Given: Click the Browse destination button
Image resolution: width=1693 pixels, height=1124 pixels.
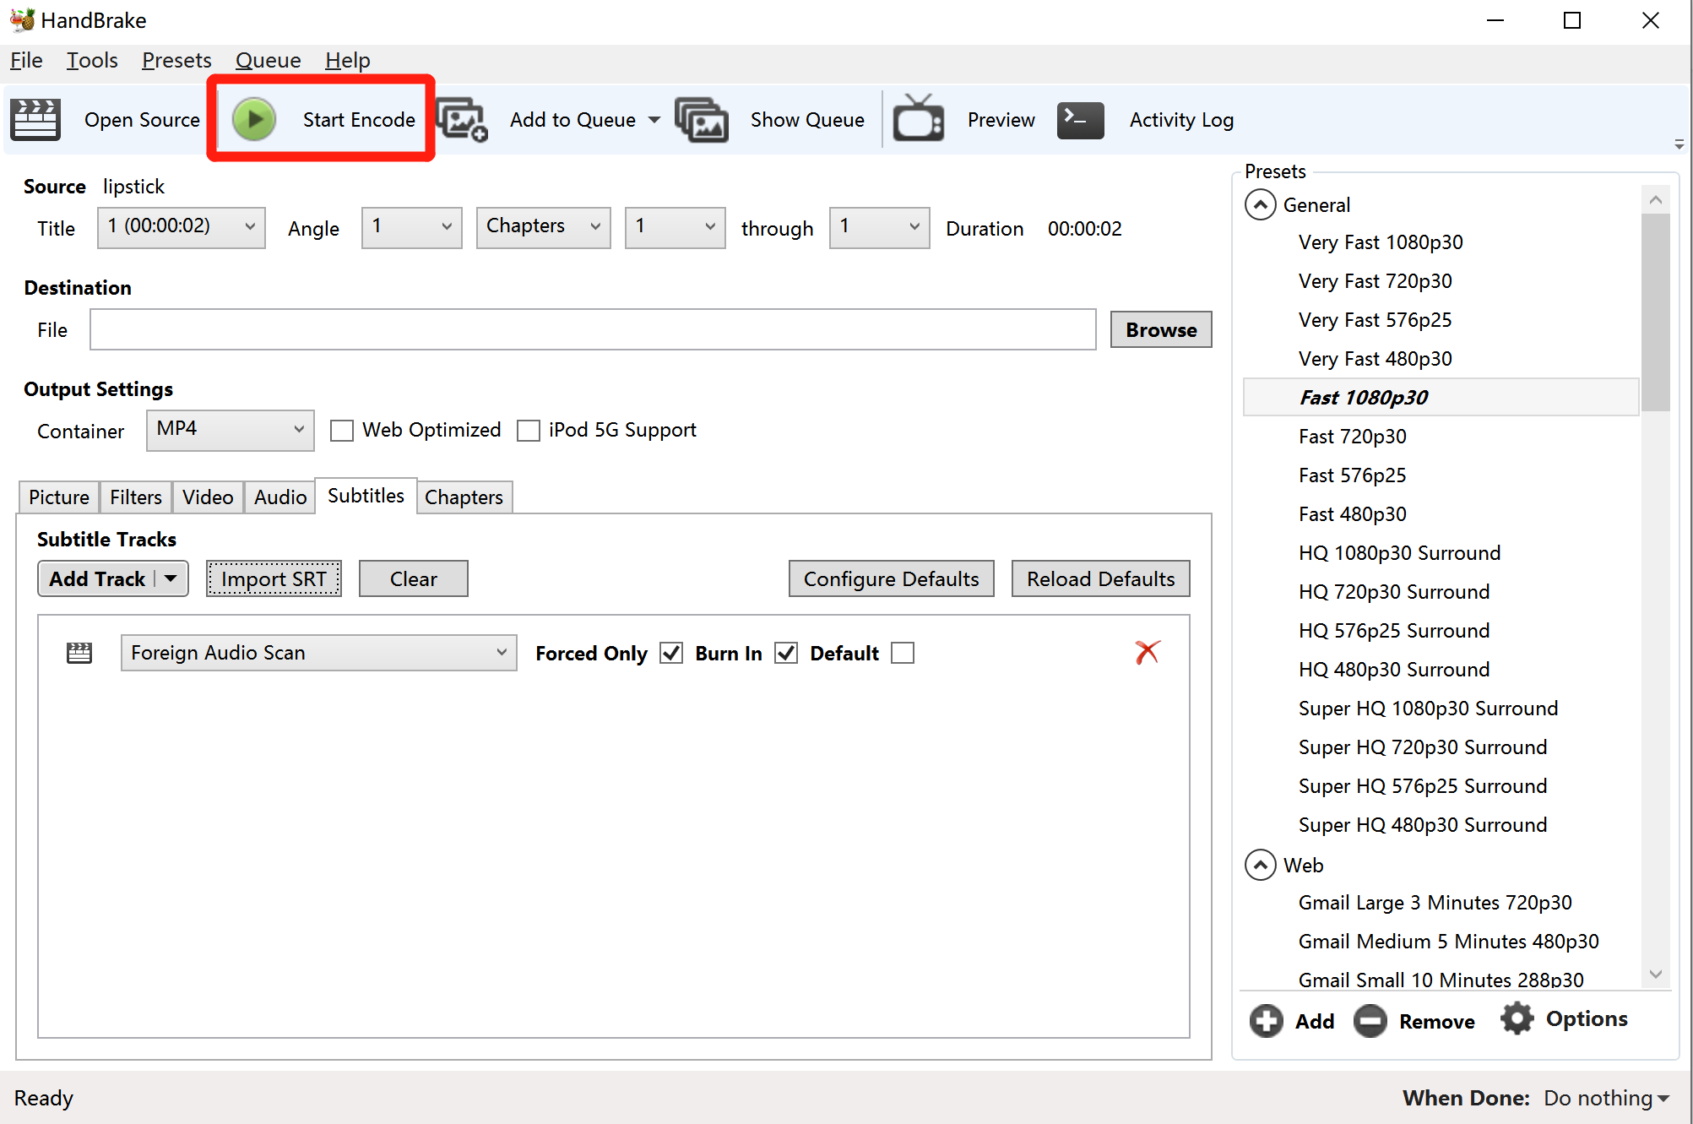Looking at the screenshot, I should (x=1160, y=329).
